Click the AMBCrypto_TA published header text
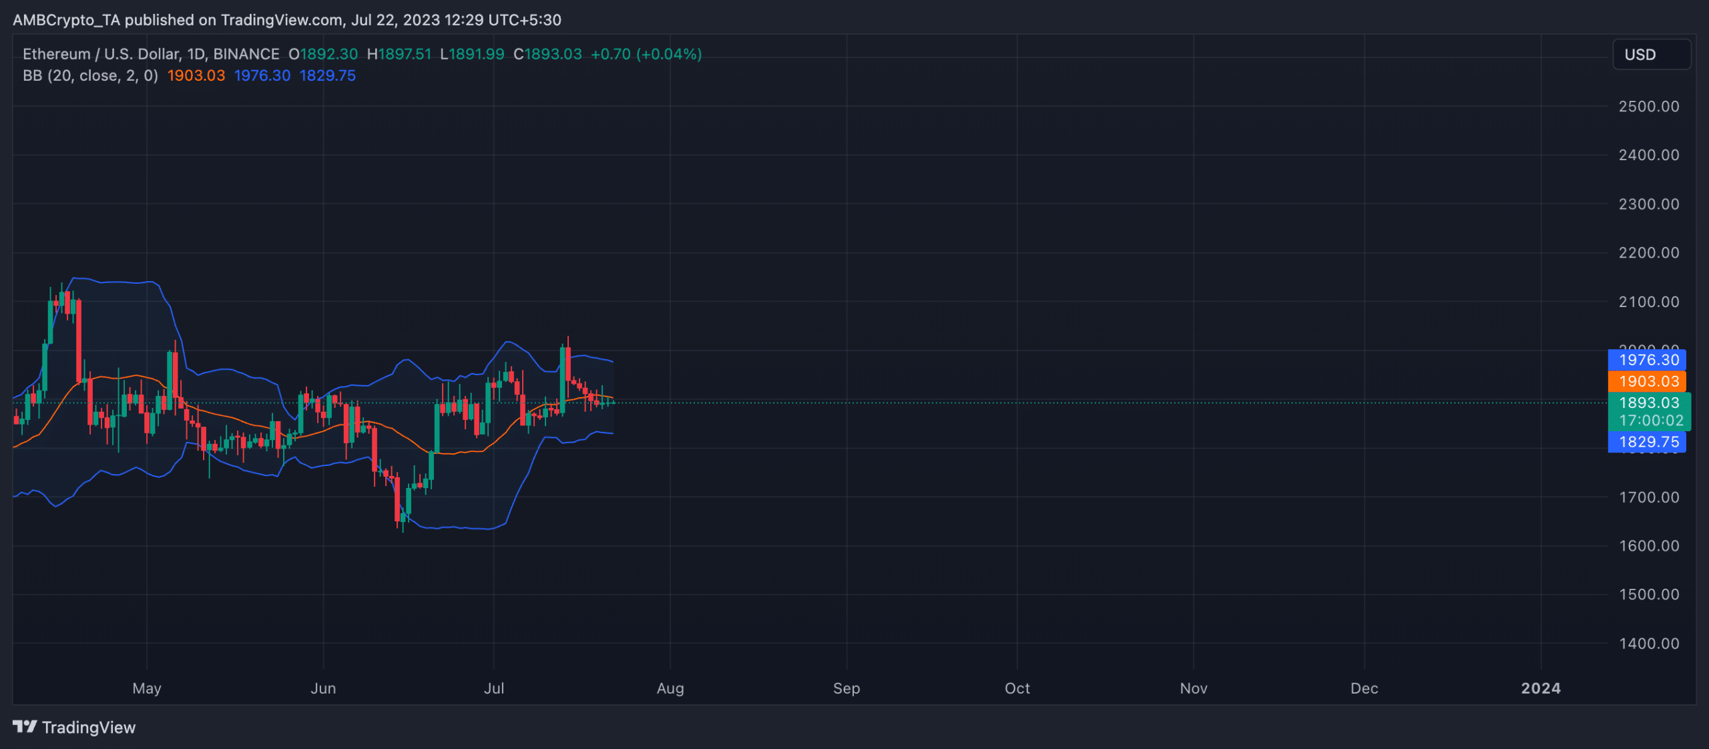 (x=287, y=20)
